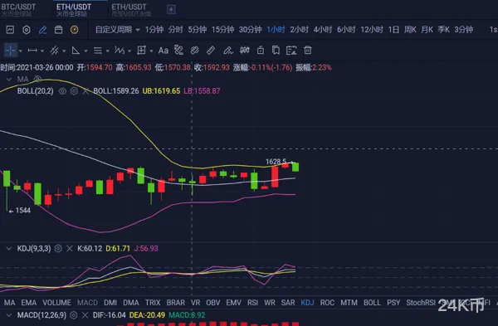Collapse the MACD panel chevron
498x326 pixels.
click(9, 315)
